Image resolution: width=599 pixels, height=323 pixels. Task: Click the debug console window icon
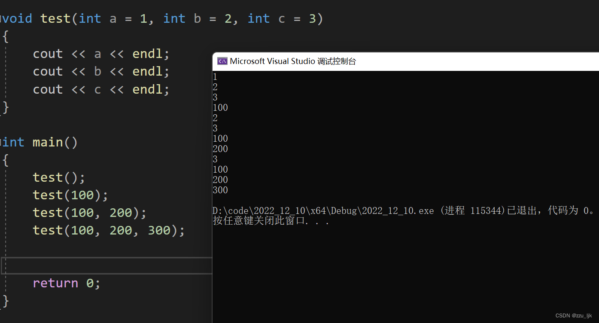coord(222,61)
